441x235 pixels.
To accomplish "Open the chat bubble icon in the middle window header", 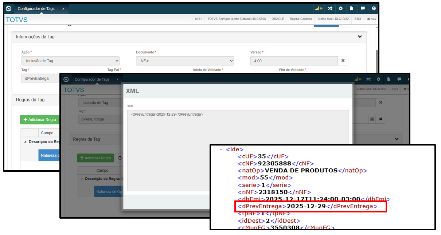I will [x=399, y=79].
